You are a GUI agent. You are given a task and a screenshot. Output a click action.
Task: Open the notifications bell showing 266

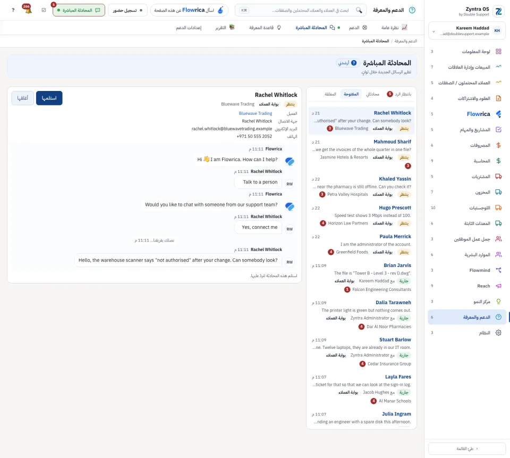[x=28, y=10]
